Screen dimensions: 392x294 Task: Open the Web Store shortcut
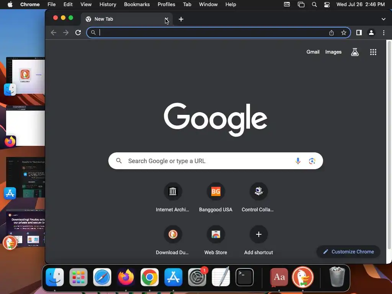(x=216, y=240)
